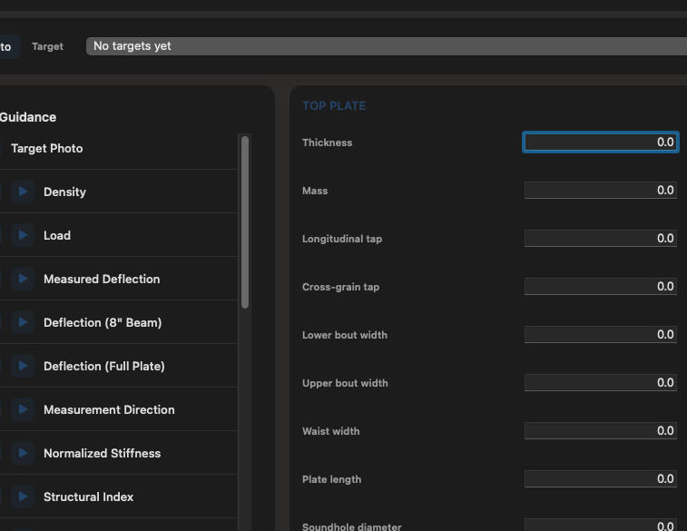Click the Cross-grain tap value field

pyautogui.click(x=600, y=287)
